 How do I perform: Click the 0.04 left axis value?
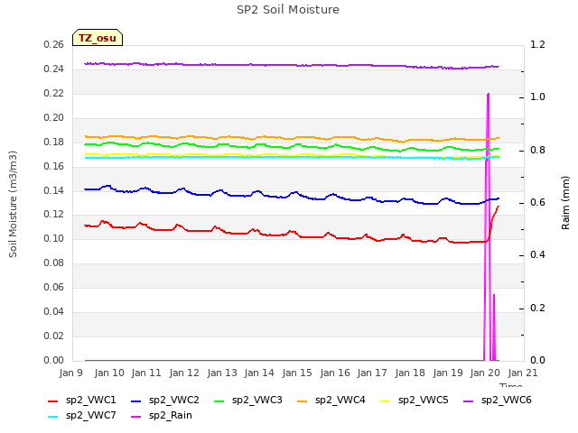point(54,312)
